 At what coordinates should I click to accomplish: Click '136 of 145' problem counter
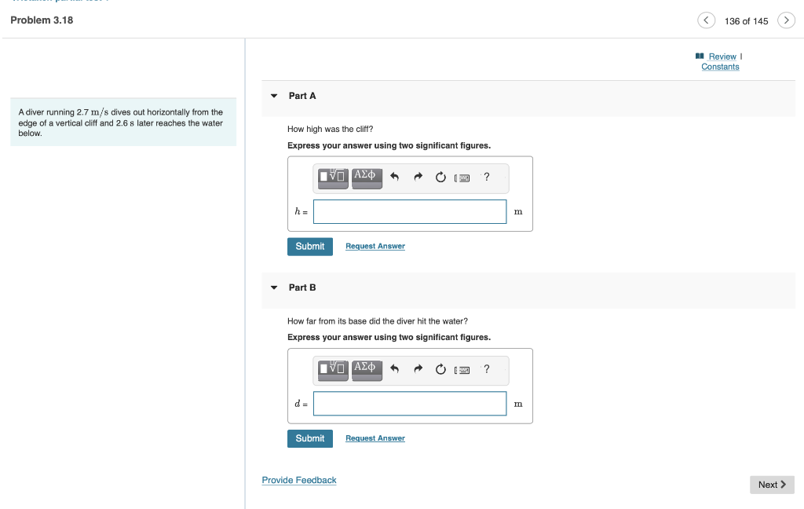coord(746,21)
